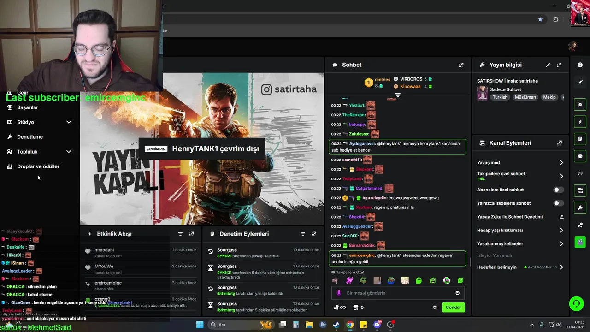Open Yasaklanmış kelimeler settings
Viewport: 590px width, 332px height.
point(520,244)
